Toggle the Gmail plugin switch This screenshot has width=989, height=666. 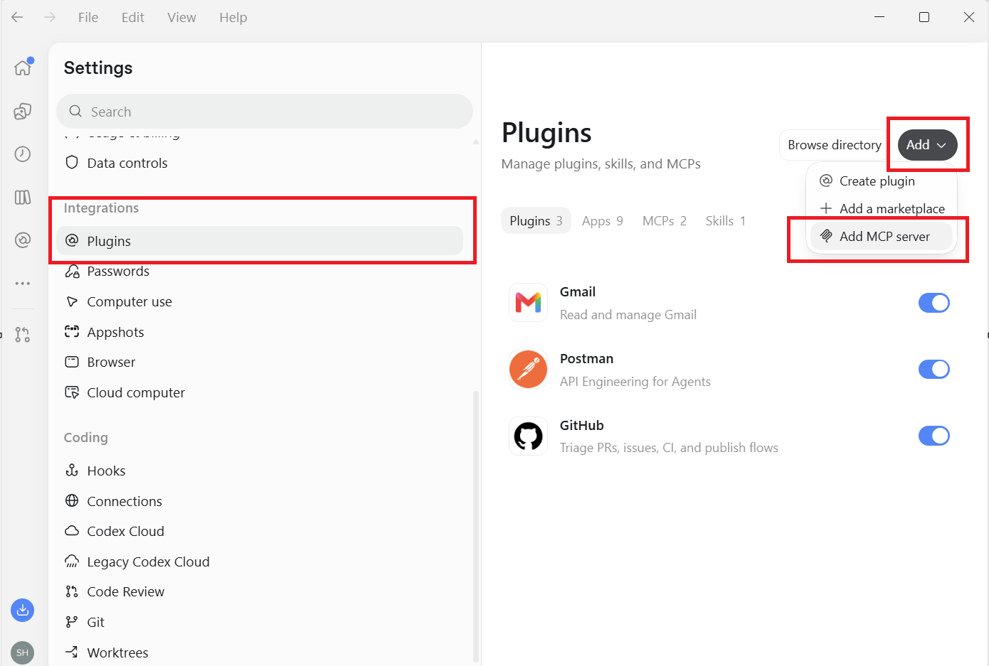pos(934,303)
